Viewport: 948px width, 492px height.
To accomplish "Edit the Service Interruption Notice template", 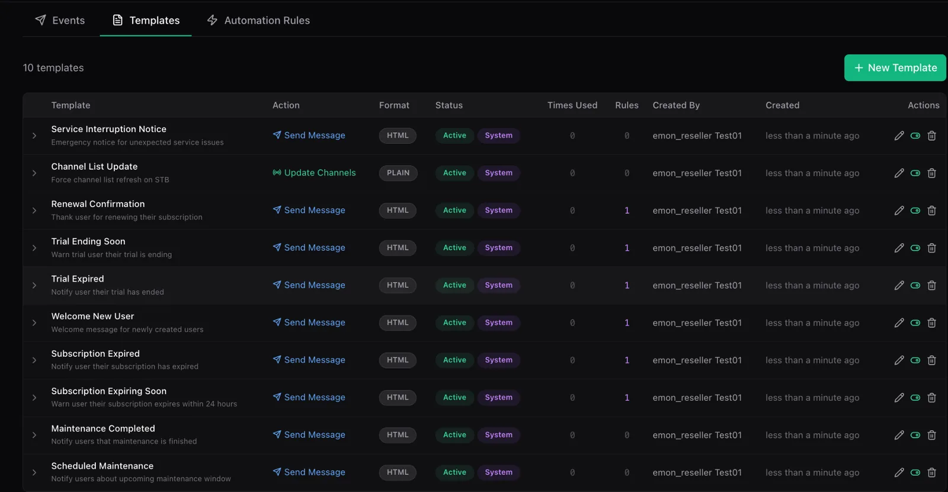I will pos(899,136).
